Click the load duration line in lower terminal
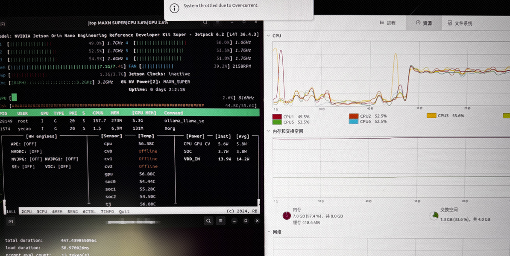This screenshot has height=256, width=510. click(x=47, y=248)
